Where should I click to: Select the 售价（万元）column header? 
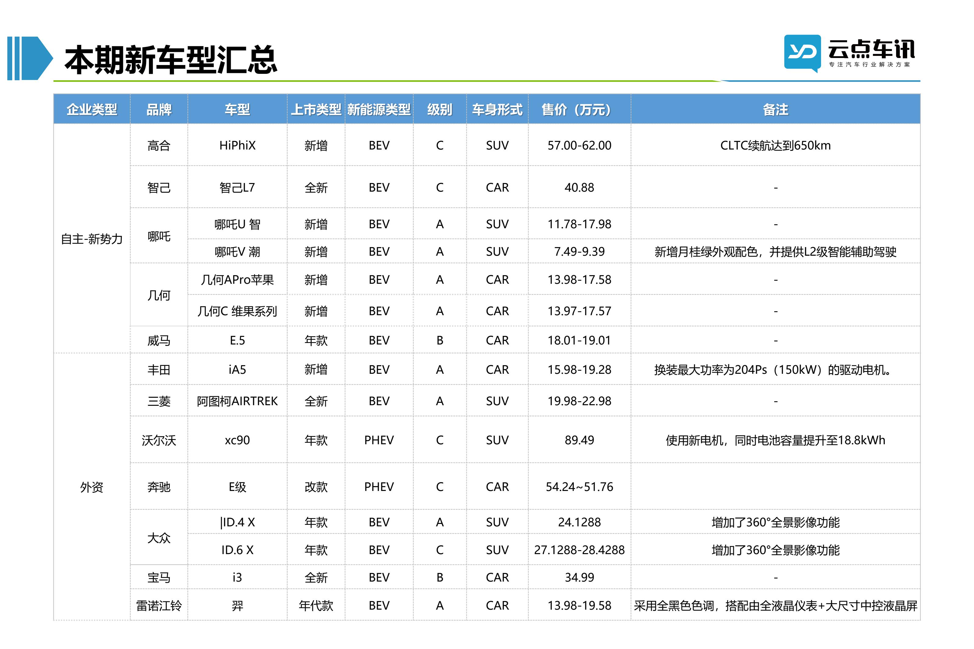click(579, 109)
